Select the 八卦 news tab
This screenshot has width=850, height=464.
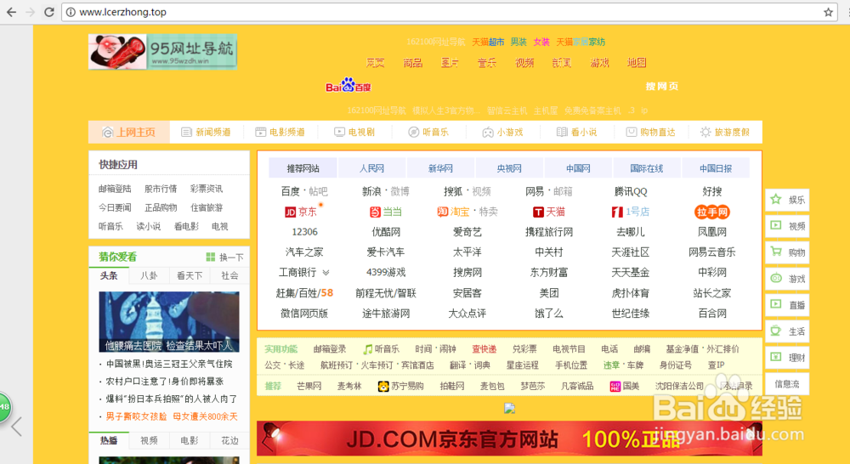(149, 275)
